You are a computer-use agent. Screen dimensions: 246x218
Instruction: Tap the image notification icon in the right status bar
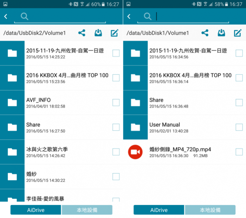click(x=129, y=4)
